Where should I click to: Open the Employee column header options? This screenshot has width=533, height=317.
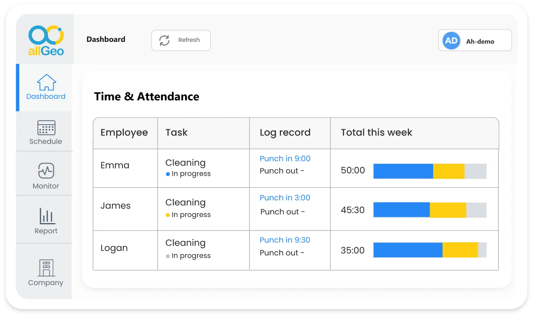[124, 133]
